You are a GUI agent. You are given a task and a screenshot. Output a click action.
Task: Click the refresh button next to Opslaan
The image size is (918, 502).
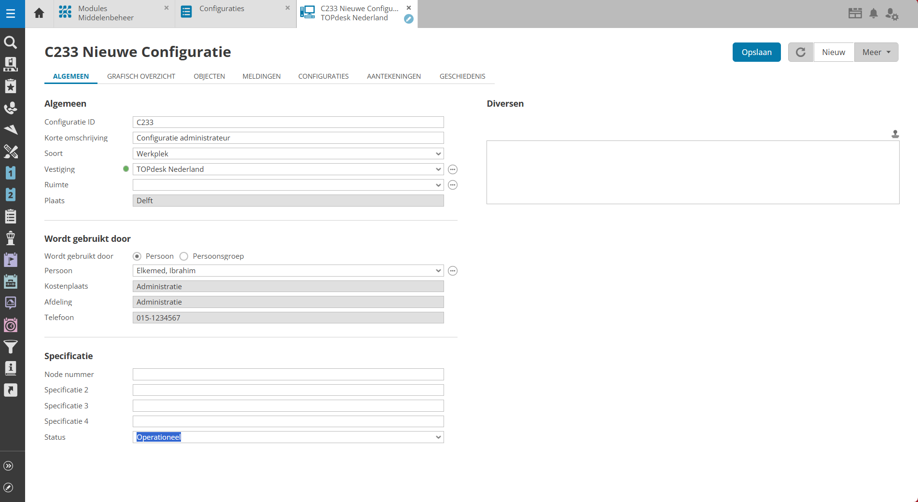click(x=800, y=52)
